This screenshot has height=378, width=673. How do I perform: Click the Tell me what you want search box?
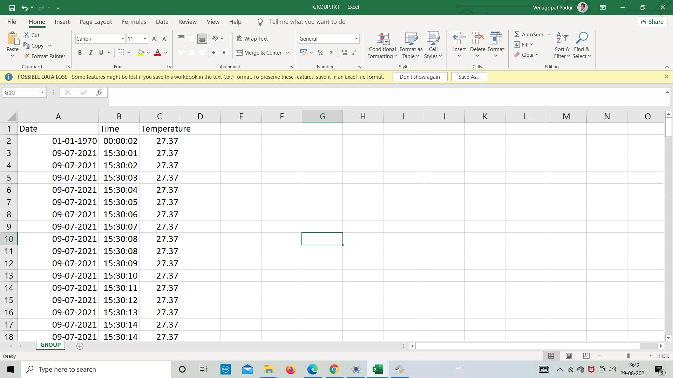click(307, 22)
